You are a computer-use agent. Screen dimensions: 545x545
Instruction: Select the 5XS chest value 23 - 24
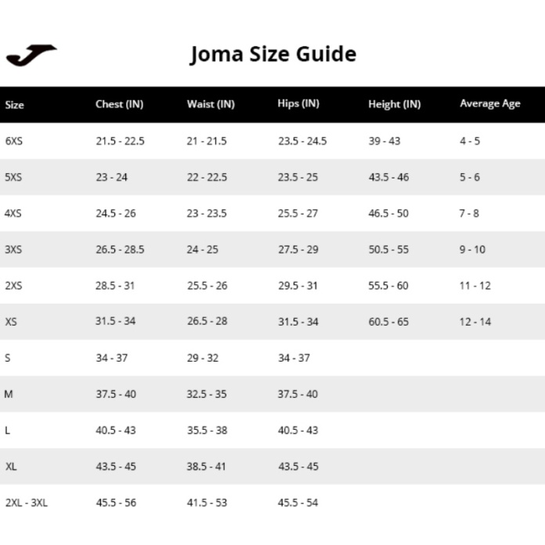pos(111,177)
